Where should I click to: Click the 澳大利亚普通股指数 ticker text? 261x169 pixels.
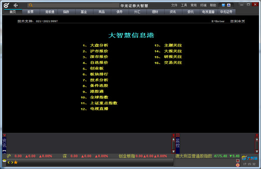point(194,156)
